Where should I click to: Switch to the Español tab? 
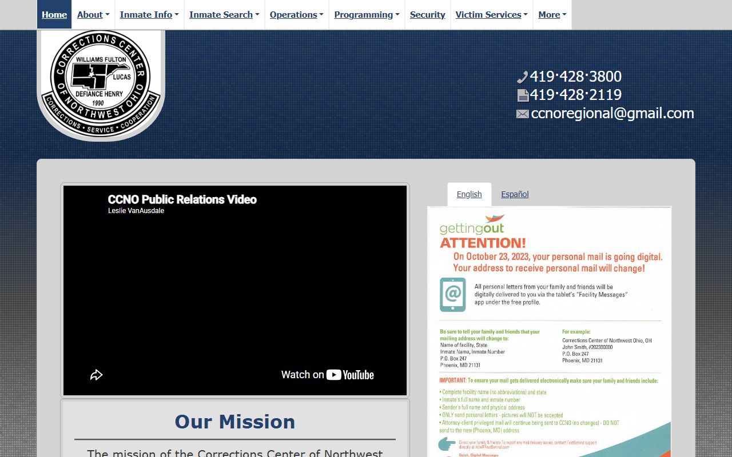click(x=515, y=194)
